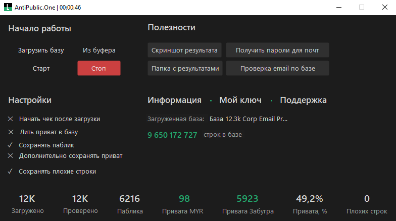The height and width of the screenshot is (221, 396).
Task: Select 'Получить пароли для почт' button
Action: point(277,50)
